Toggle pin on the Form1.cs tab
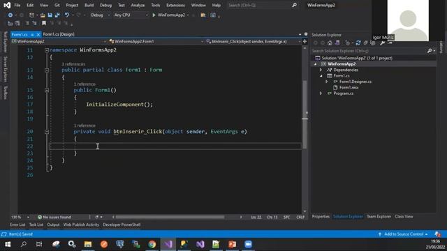This screenshot has height=251, width=447. [32, 34]
